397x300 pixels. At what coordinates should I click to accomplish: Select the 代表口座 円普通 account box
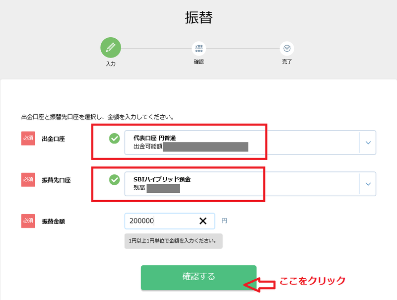[250, 143]
